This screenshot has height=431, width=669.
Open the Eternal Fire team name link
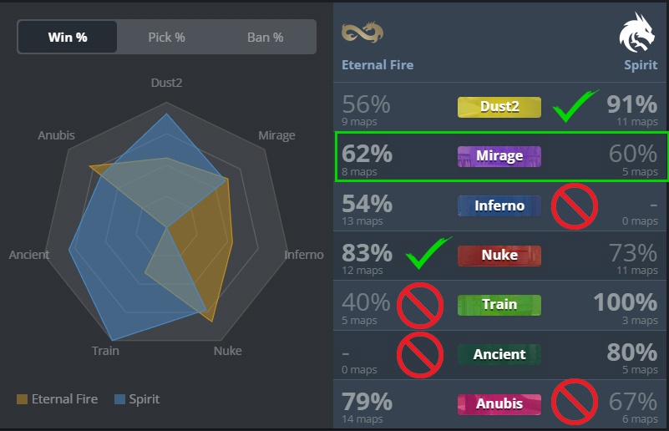point(378,65)
